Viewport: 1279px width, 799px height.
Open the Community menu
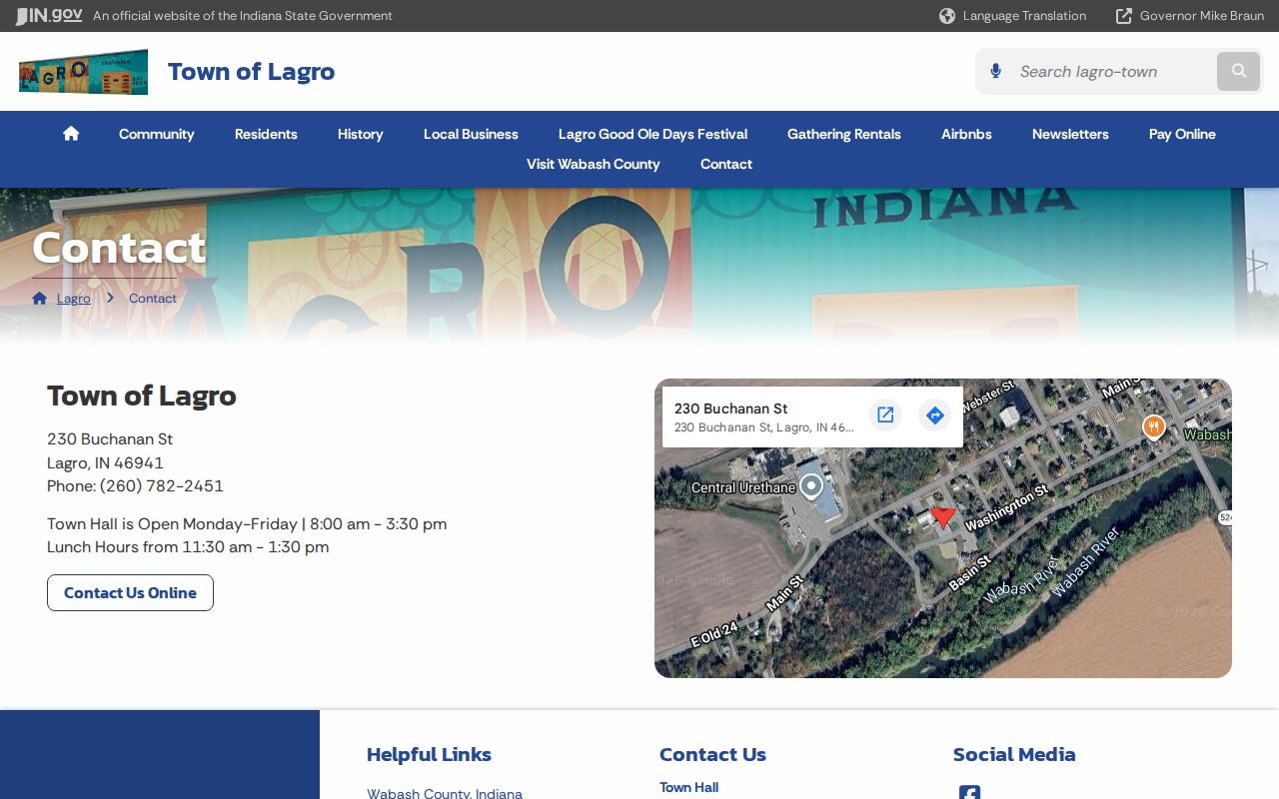[x=157, y=134]
